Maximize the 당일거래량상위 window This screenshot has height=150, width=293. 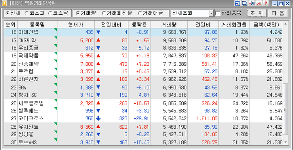tap(281, 3)
